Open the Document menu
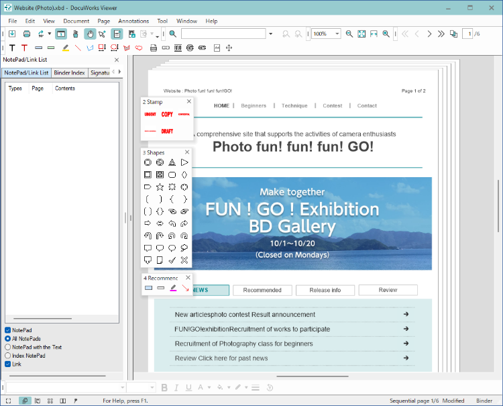503x406 pixels. pyautogui.click(x=76, y=21)
